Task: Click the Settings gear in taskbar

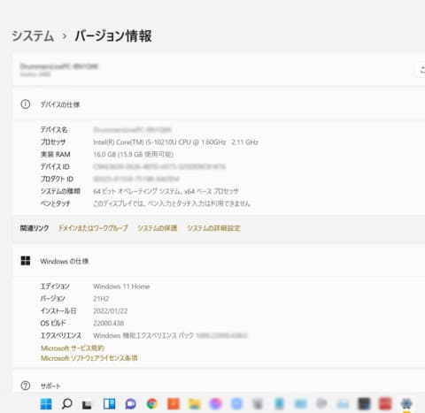Action: [x=406, y=404]
